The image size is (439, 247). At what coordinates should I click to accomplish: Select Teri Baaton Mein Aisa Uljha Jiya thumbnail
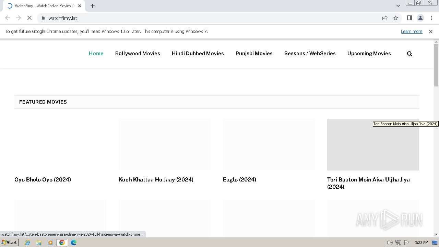373,144
